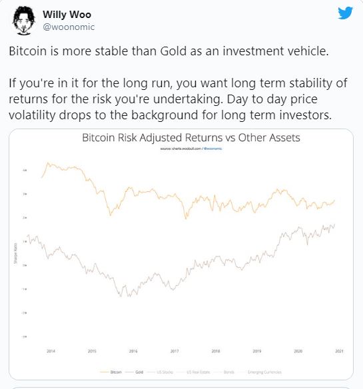This screenshot has width=363, height=389.
Task: Open the @woonomic handle link
Action: click(69, 27)
